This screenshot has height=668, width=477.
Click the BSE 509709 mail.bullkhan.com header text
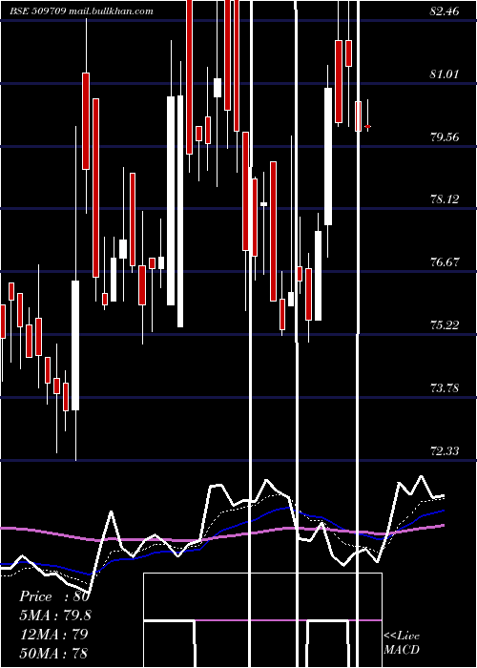(x=81, y=11)
